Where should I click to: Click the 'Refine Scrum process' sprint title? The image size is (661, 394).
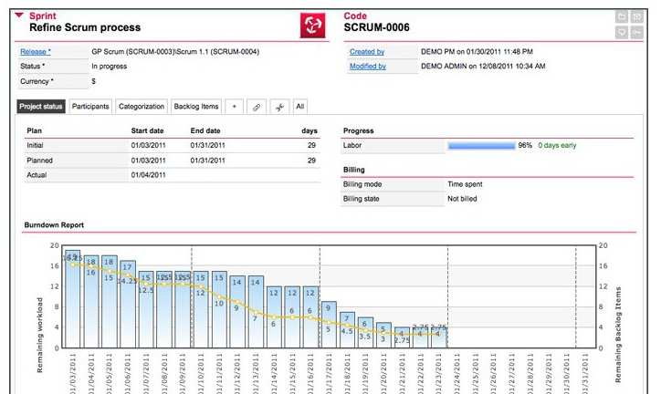[x=85, y=27]
